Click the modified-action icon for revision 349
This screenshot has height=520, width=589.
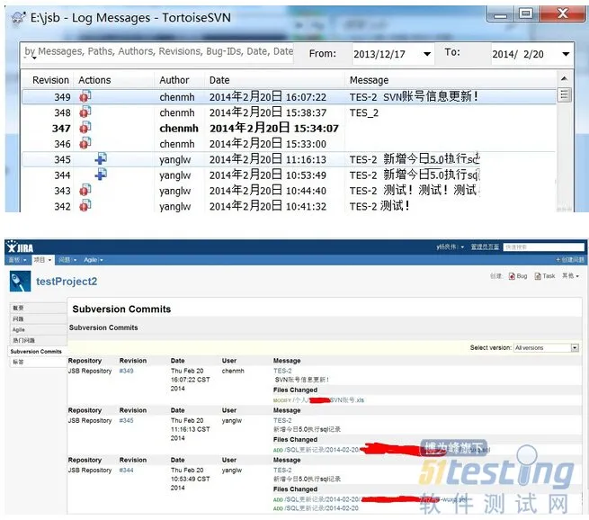pyautogui.click(x=85, y=96)
